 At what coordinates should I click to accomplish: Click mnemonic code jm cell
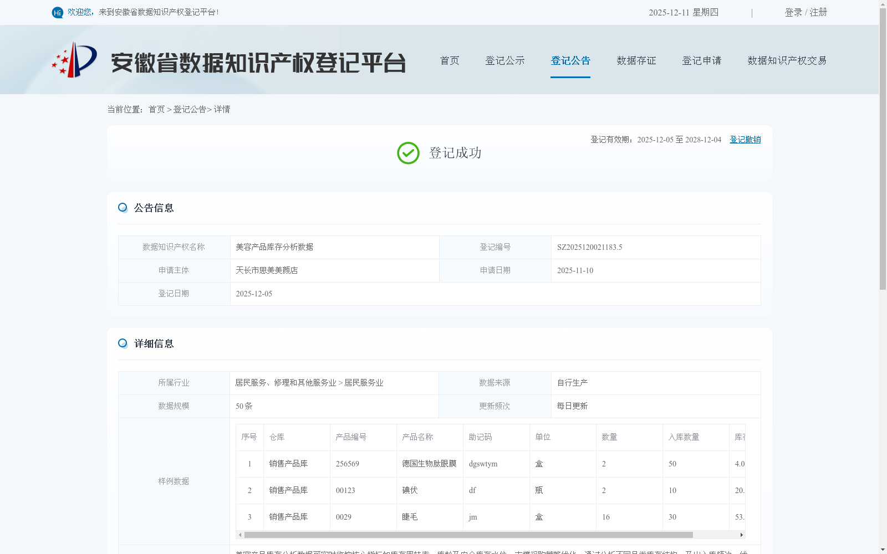pos(473,517)
